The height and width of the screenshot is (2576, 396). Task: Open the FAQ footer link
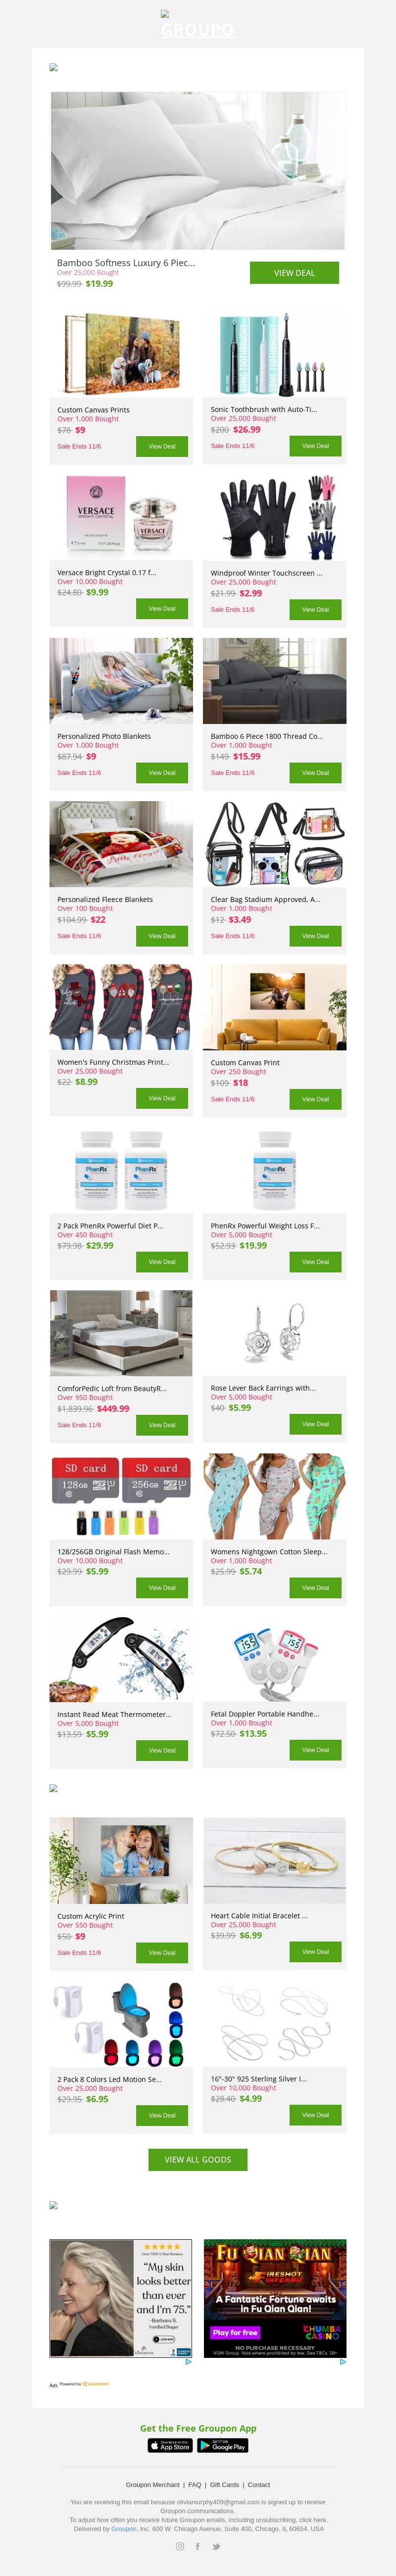(195, 2484)
